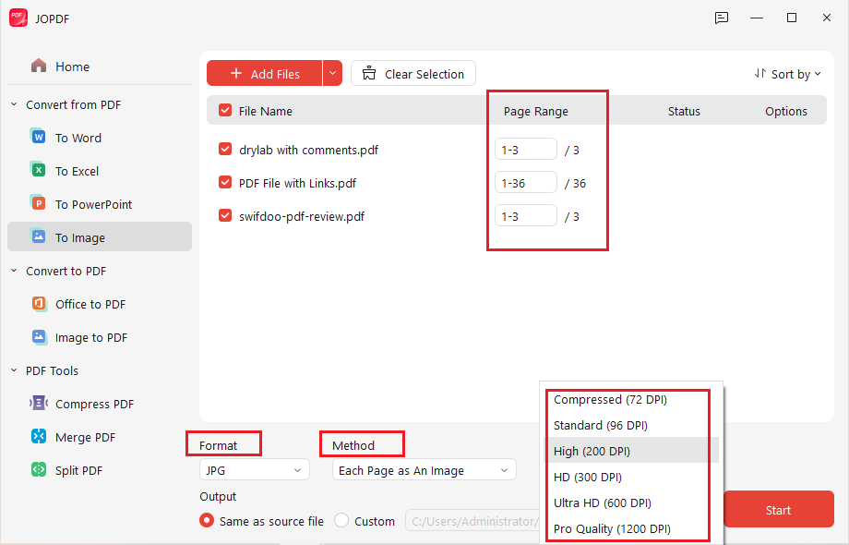Click the file name drylab with comments.pdf
The height and width of the screenshot is (545, 849).
point(308,150)
